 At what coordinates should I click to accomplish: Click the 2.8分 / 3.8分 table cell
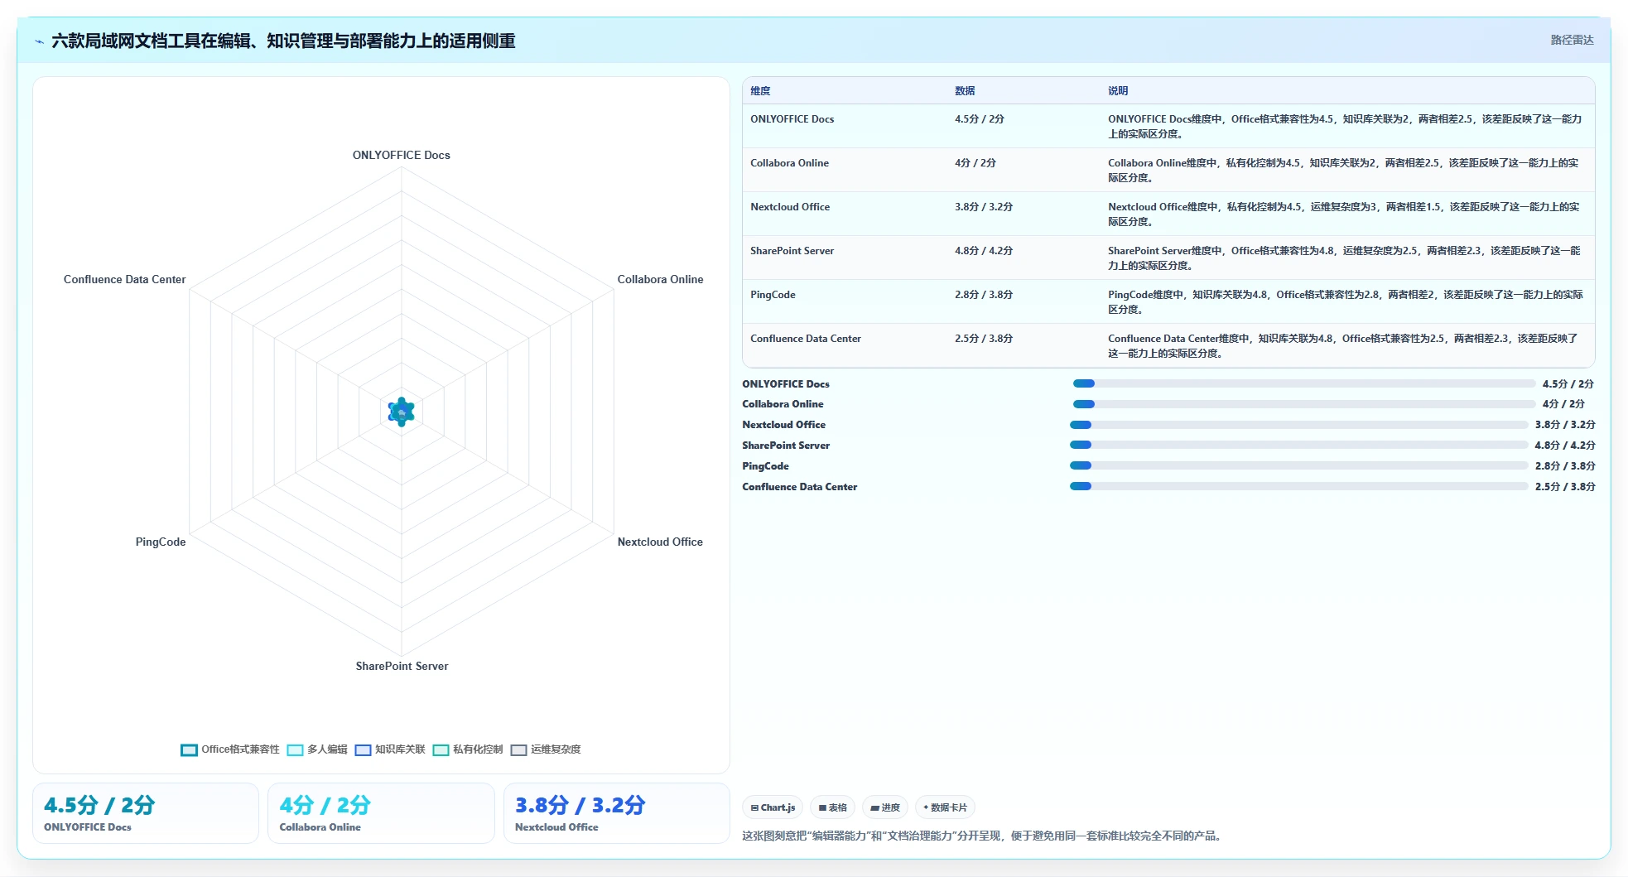[x=984, y=295]
